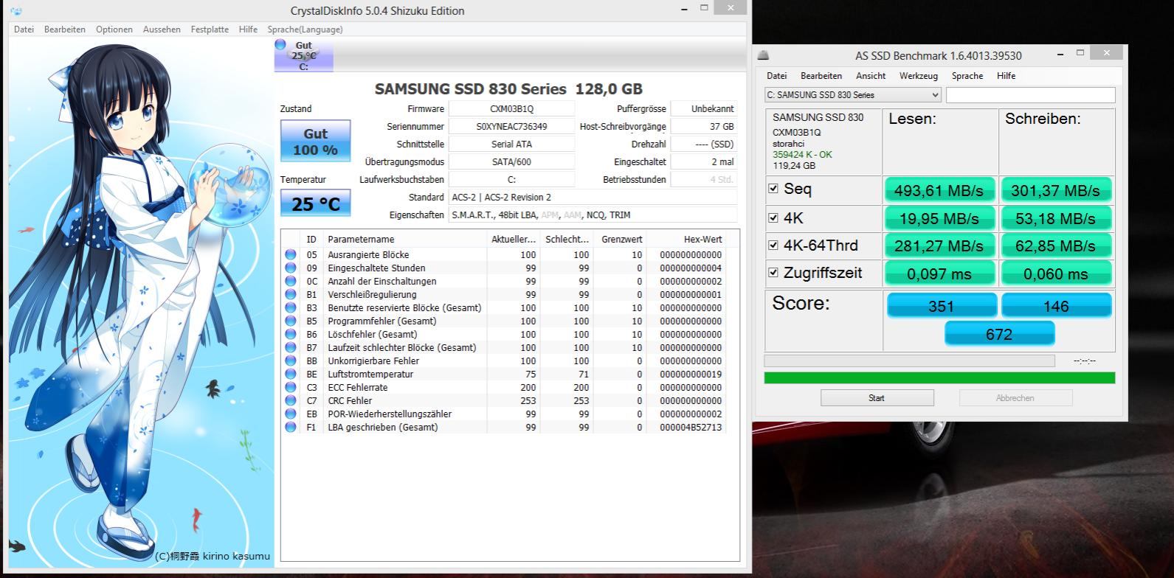Click the 25 °C temperature button
Viewport: 1174px width, 578px height.
pyautogui.click(x=315, y=203)
